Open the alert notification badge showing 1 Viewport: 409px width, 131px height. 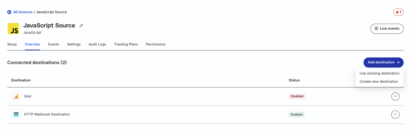click(x=398, y=12)
